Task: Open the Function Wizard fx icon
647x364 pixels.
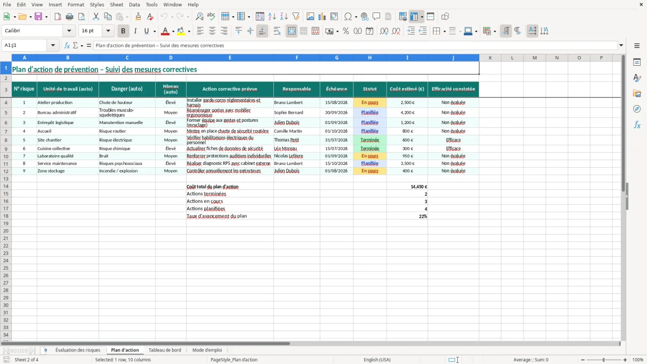Action: click(x=67, y=45)
